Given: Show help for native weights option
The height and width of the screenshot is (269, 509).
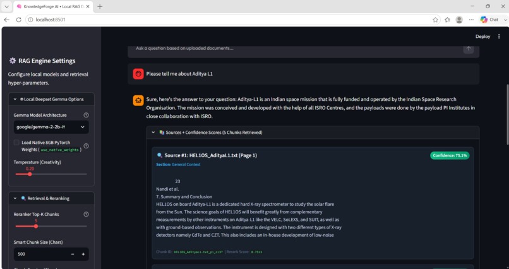Looking at the screenshot, I should [x=86, y=146].
